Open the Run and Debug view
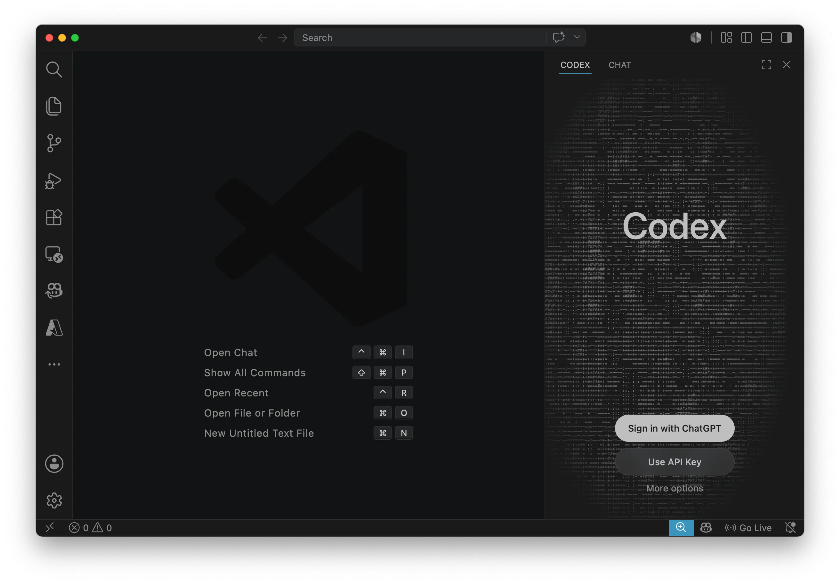 point(53,181)
